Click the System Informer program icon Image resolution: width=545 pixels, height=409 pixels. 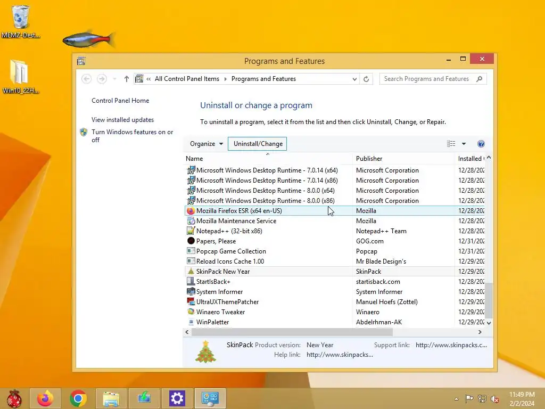tap(191, 291)
